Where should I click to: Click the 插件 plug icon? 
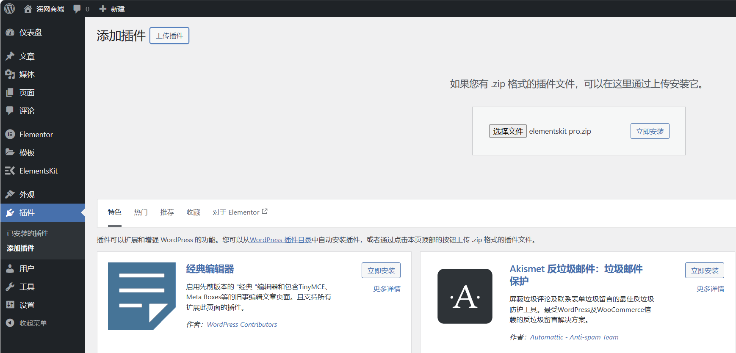(10, 212)
